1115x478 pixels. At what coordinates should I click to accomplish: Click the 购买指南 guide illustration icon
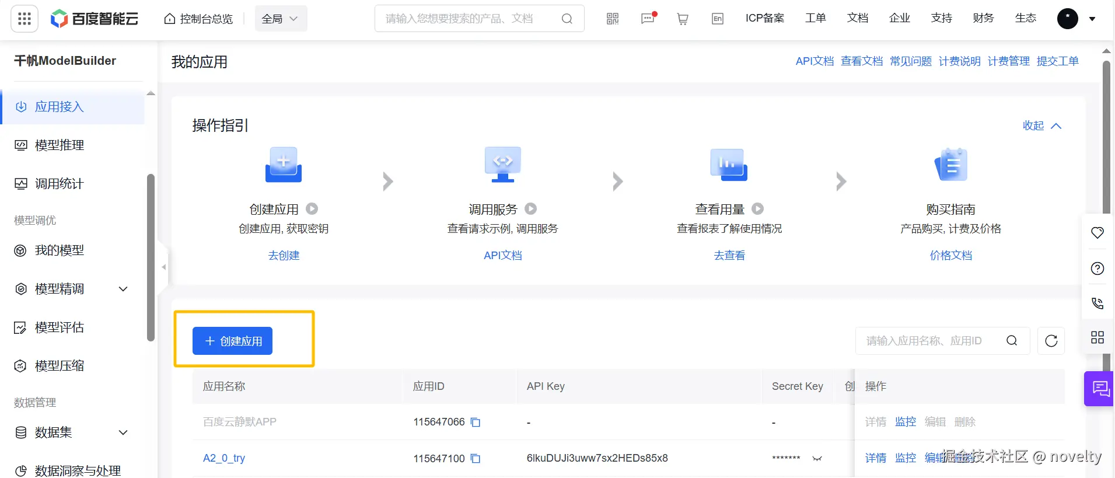pos(951,165)
